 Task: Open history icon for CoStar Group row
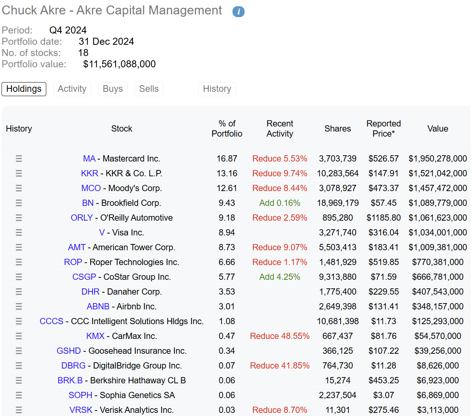tap(19, 277)
